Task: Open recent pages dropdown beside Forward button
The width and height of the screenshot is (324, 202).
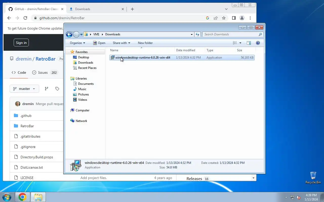Action: coord(82,35)
